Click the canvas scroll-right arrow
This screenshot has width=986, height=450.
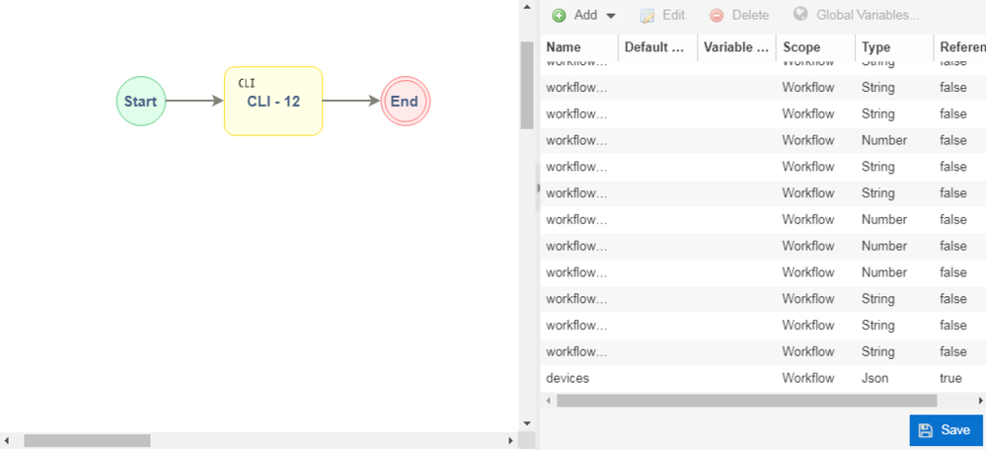510,440
